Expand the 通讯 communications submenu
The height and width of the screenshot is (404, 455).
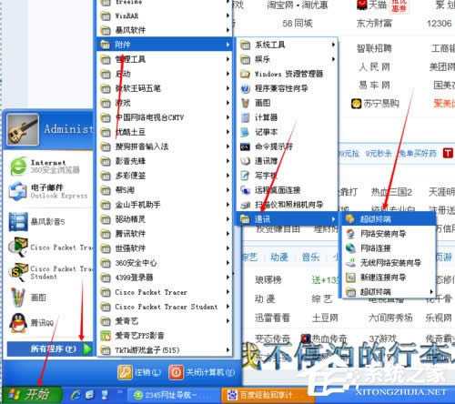tap(287, 218)
